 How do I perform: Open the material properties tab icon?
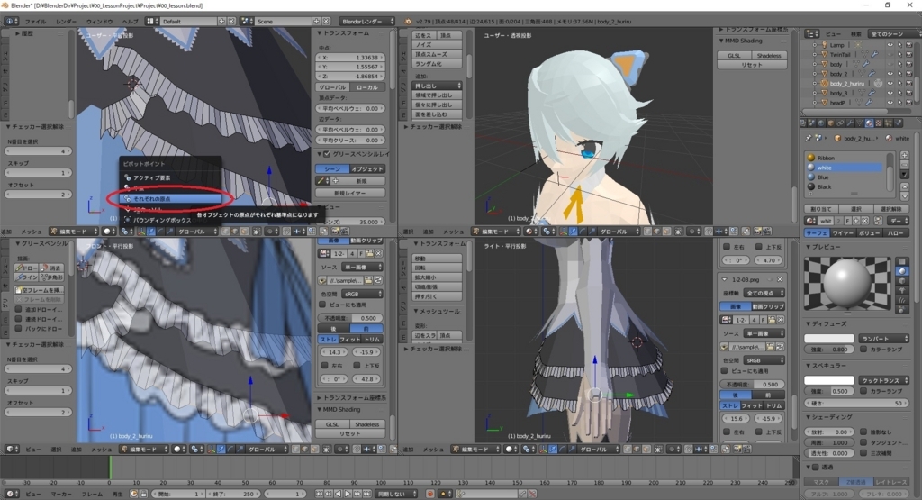click(869, 123)
